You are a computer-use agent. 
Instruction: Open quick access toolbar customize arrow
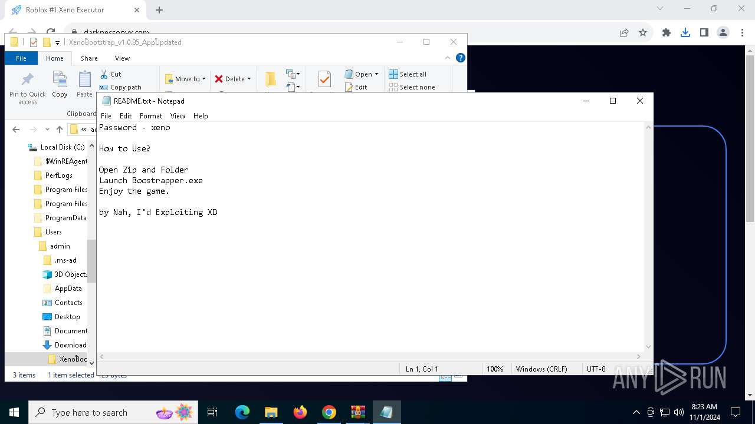pyautogui.click(x=57, y=42)
